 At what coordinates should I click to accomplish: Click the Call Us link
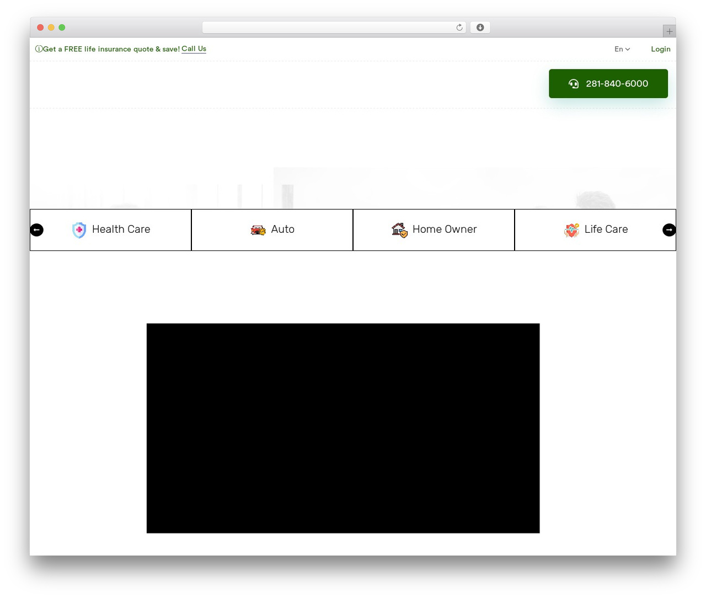click(194, 49)
